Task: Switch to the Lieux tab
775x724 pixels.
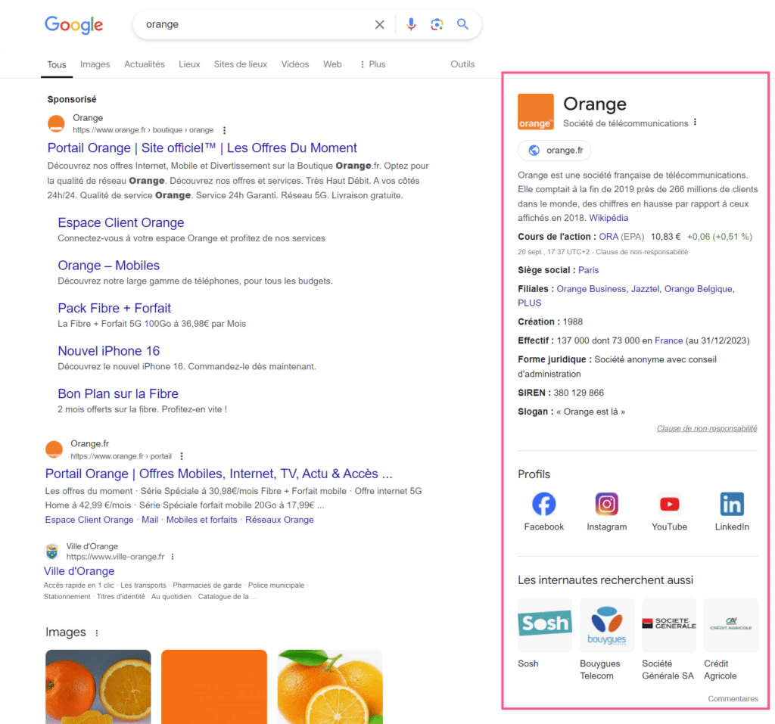Action: tap(189, 64)
